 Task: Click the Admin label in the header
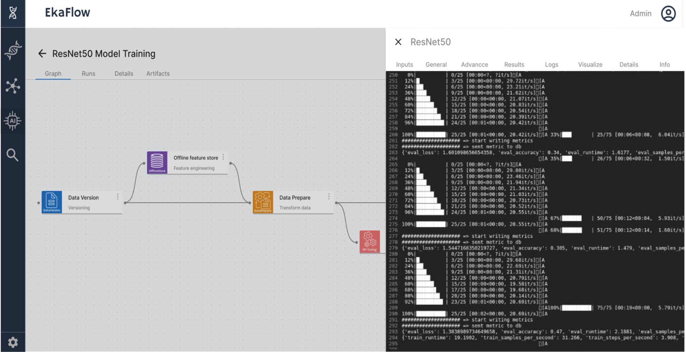tap(641, 13)
